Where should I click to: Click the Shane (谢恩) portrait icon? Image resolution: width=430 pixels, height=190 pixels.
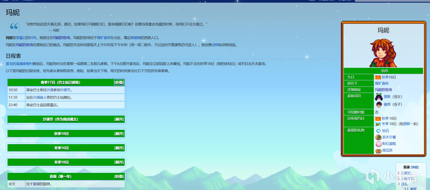pyautogui.click(x=379, y=105)
